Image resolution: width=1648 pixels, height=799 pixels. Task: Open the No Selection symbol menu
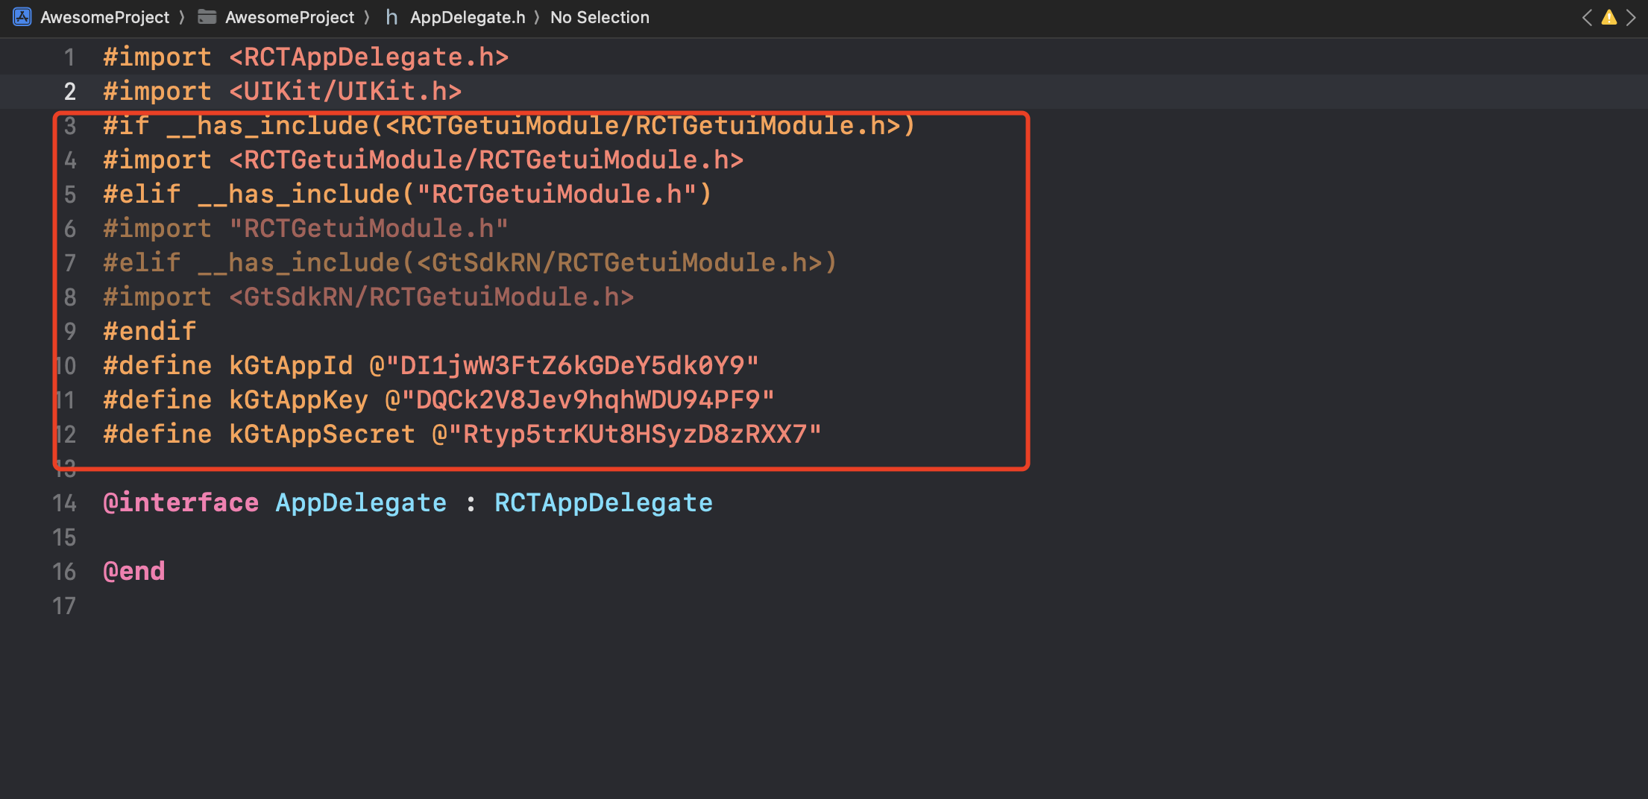pos(600,17)
